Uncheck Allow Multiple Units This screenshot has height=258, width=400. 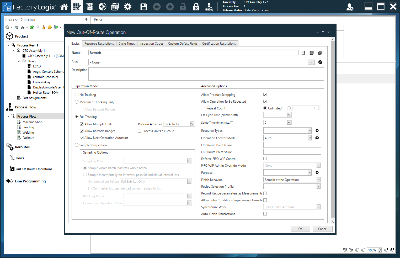[x=82, y=124]
